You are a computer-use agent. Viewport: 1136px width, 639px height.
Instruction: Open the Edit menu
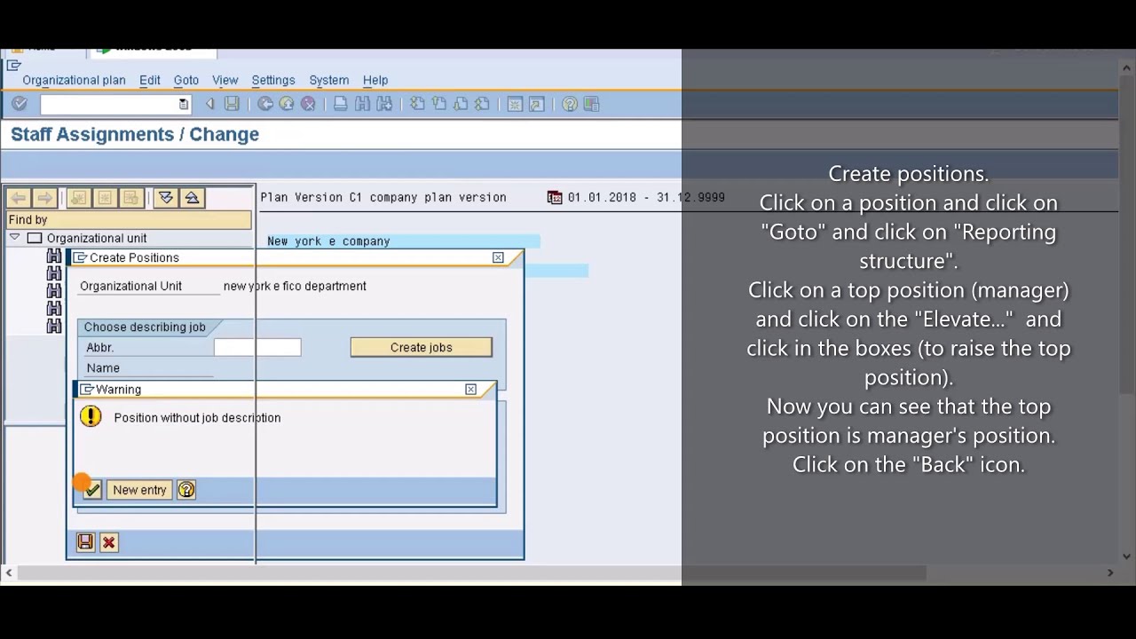(149, 80)
